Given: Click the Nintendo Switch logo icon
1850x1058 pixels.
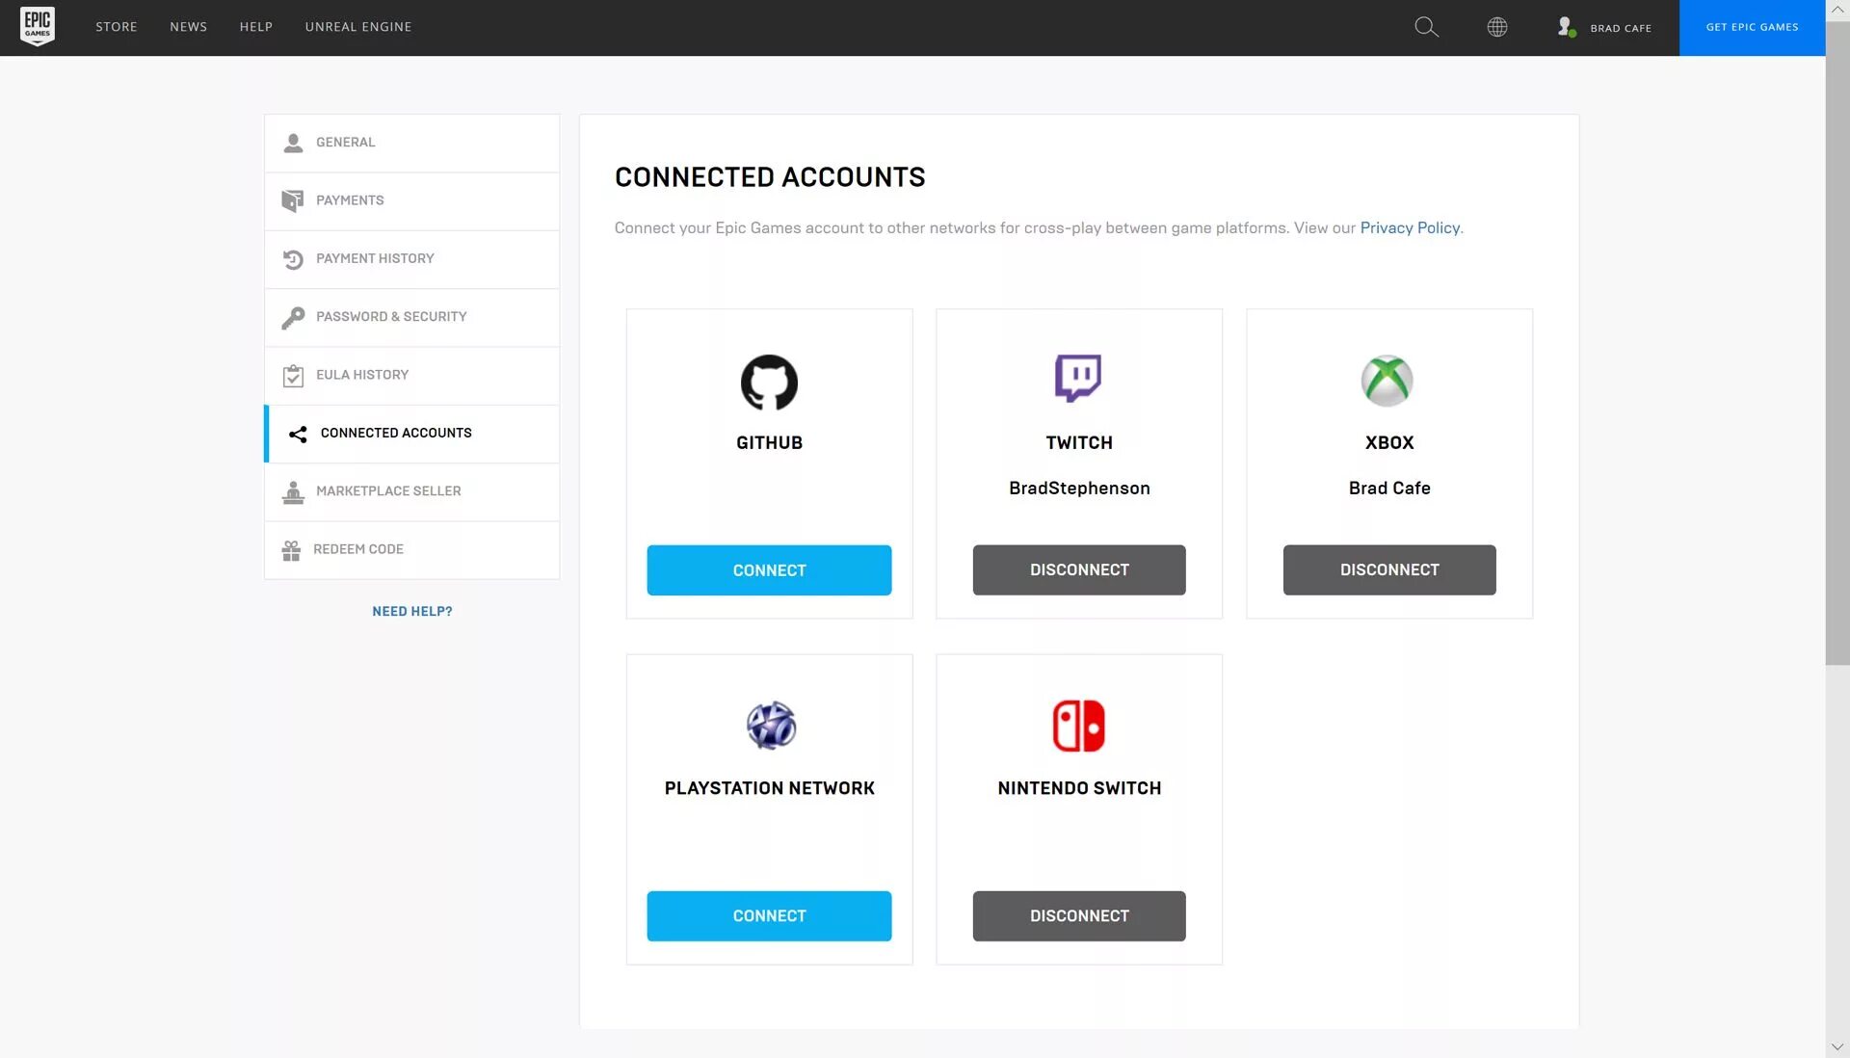Looking at the screenshot, I should (x=1079, y=724).
